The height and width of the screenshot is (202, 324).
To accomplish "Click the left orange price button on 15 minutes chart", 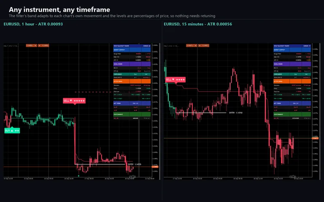I will click(192, 45).
